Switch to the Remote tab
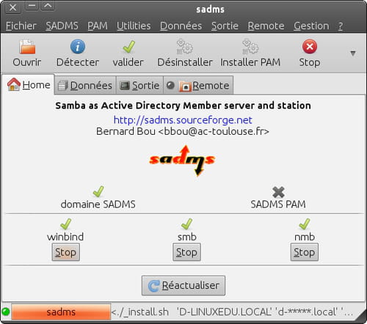 [198, 85]
